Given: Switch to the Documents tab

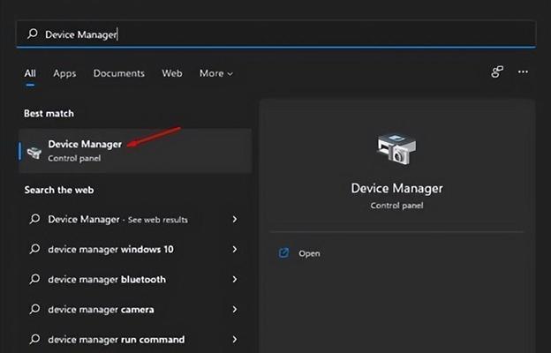Looking at the screenshot, I should pyautogui.click(x=119, y=73).
